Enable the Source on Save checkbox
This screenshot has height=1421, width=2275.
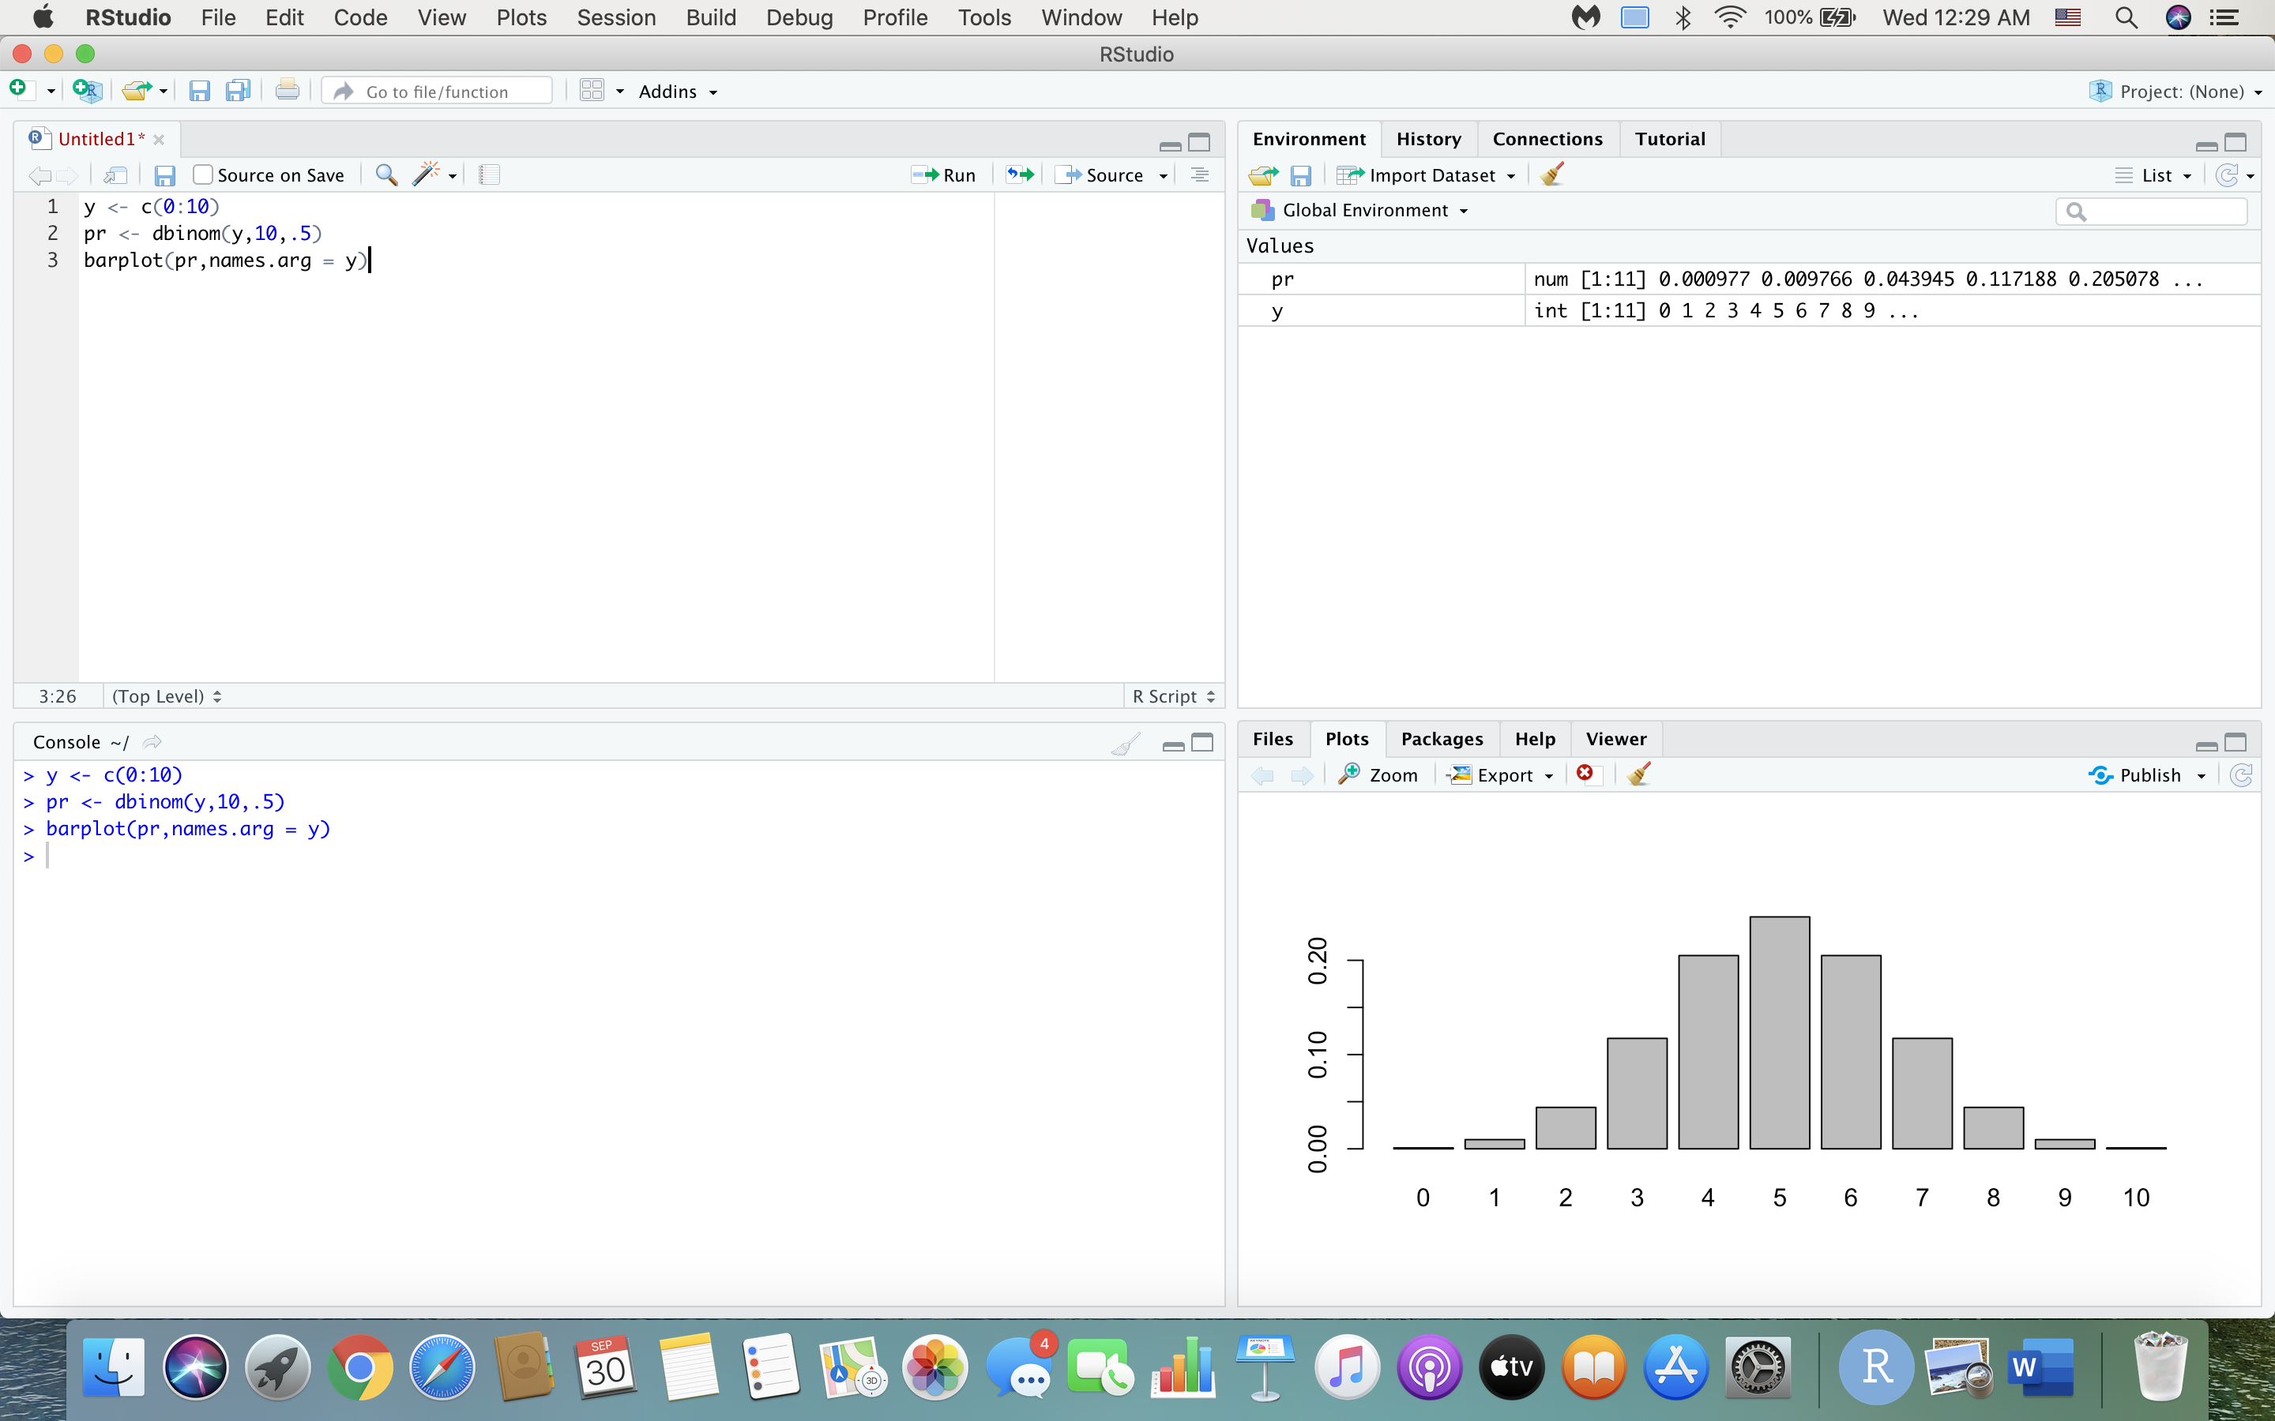[x=202, y=174]
